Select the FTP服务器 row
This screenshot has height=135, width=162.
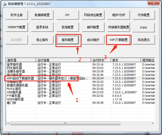coord(80,96)
